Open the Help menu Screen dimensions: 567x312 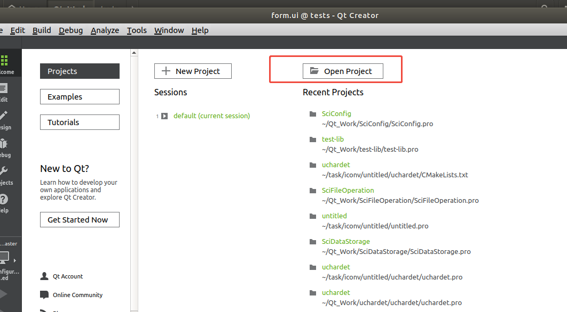pyautogui.click(x=200, y=30)
